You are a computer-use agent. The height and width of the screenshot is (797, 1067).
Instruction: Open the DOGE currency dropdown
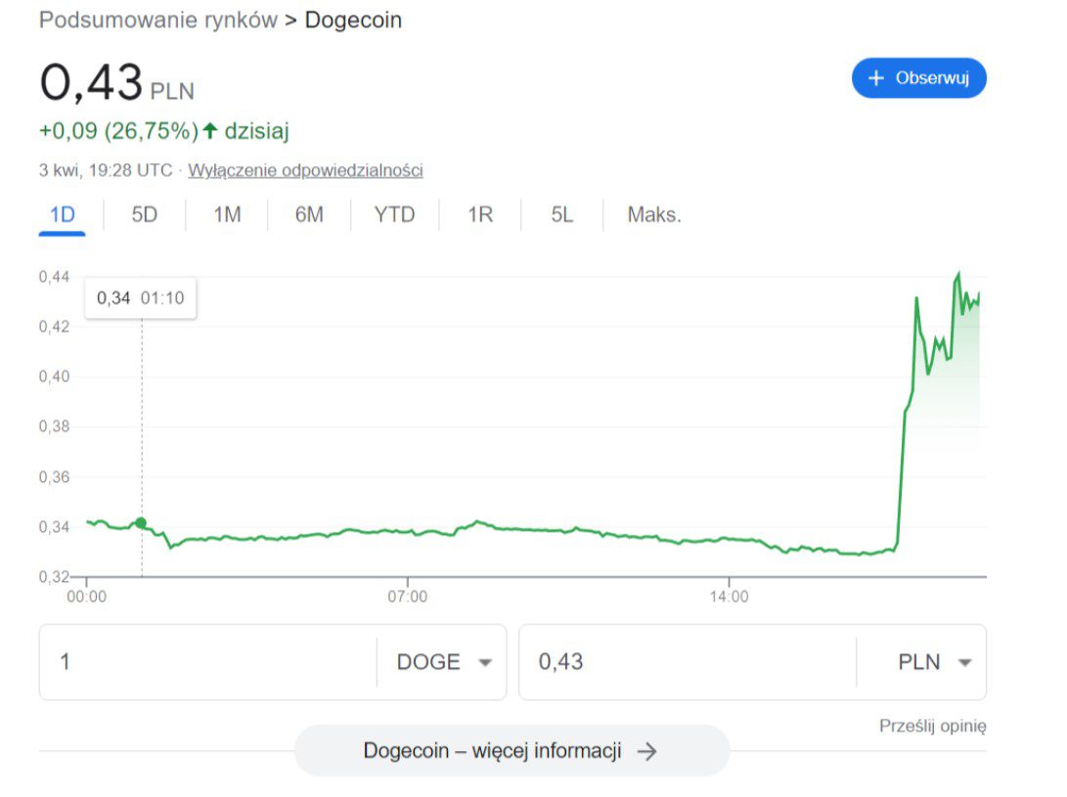(443, 662)
